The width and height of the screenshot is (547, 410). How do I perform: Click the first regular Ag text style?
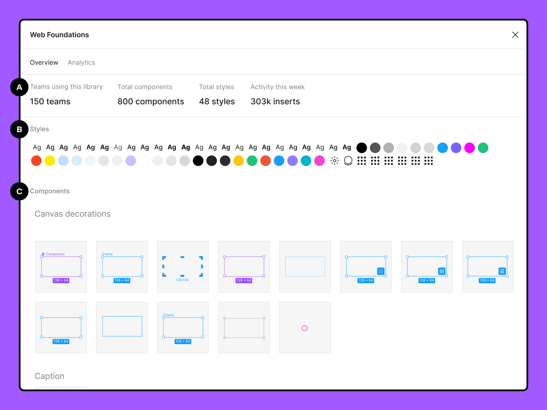37,147
